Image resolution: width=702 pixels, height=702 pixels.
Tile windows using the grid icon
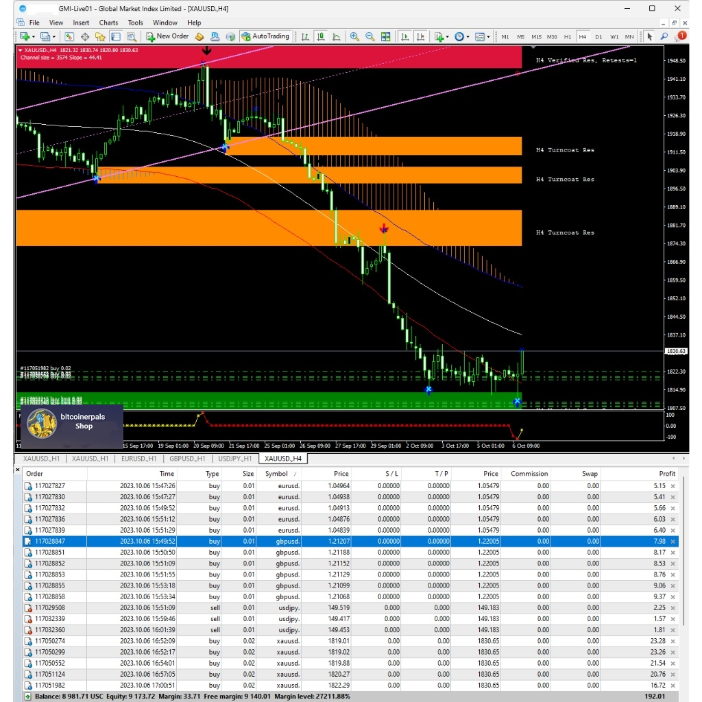(x=386, y=36)
